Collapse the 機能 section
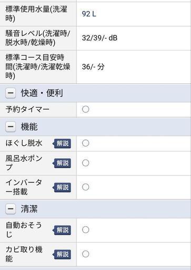 click(11, 127)
